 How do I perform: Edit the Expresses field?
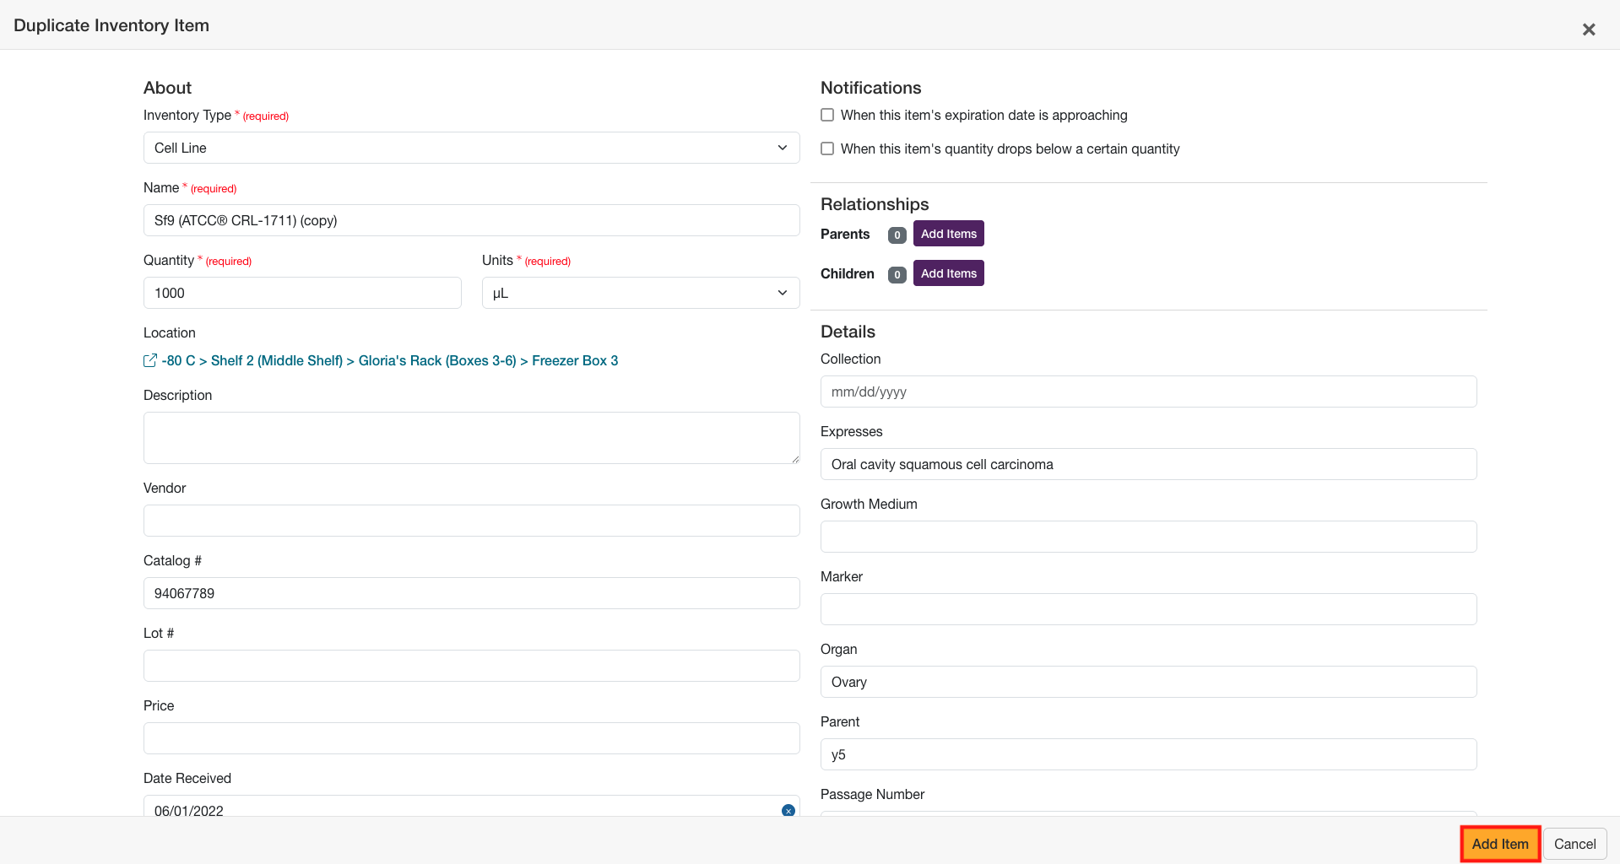coord(1148,464)
